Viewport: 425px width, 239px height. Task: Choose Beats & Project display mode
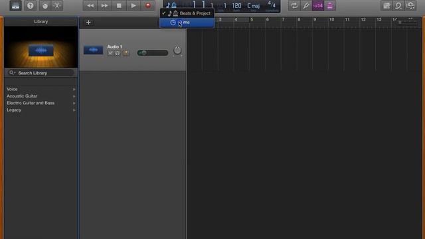click(x=187, y=13)
